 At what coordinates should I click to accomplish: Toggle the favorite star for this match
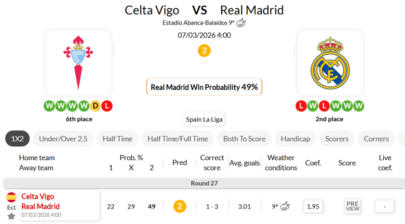click(12, 216)
